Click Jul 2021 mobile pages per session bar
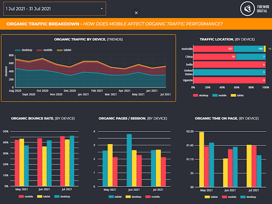Image resolution: width=272 pixels, height=204 pixels. [164, 172]
